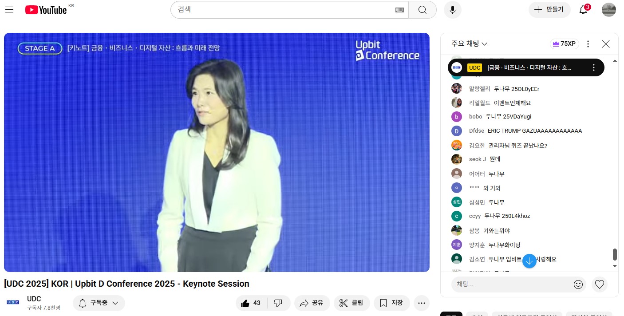
Task: Jump to newest chat with down arrow
Action: click(529, 261)
